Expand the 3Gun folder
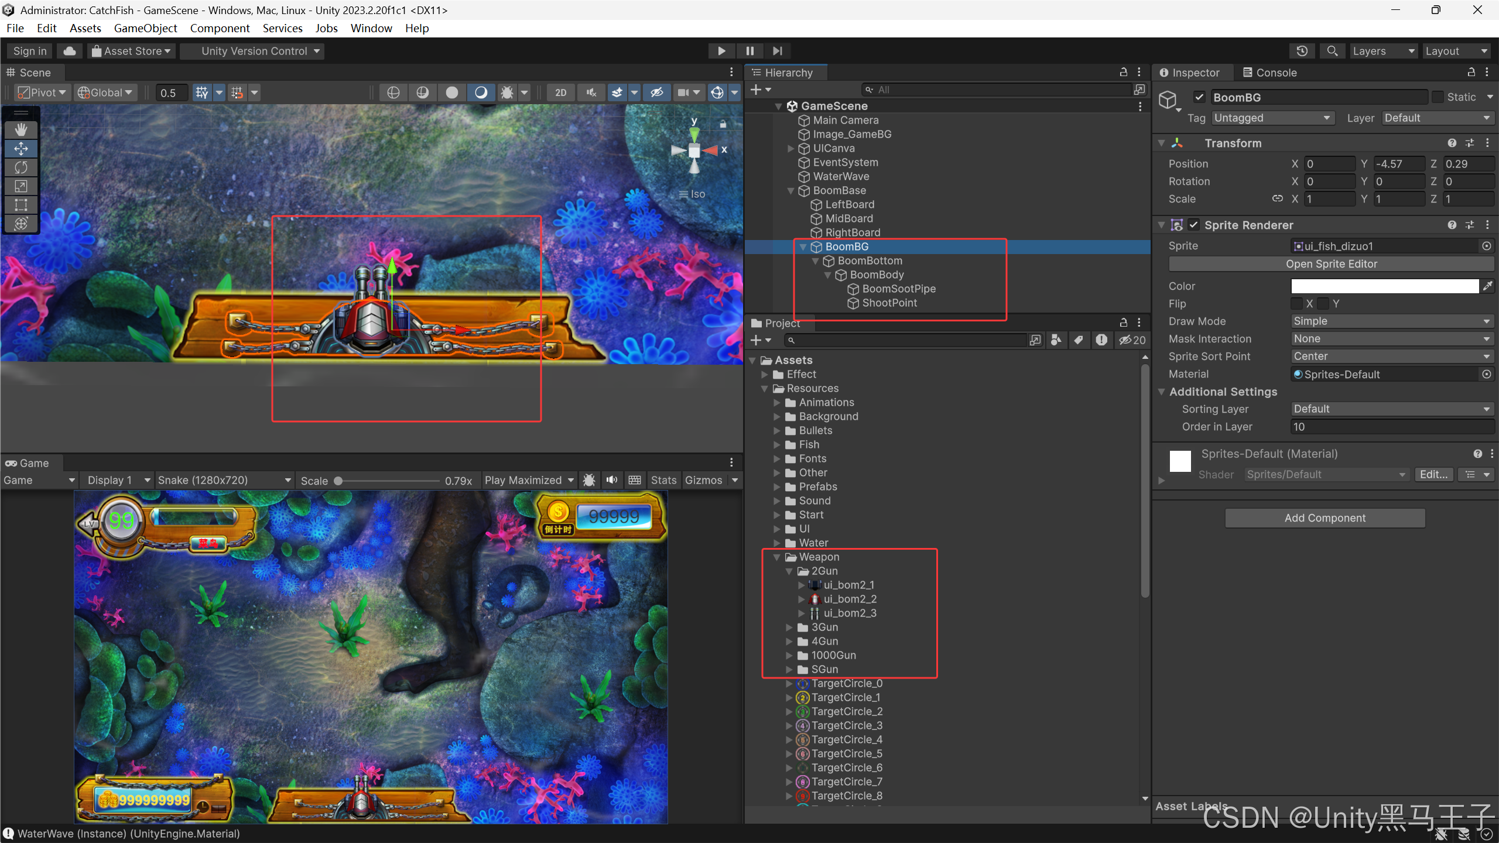Screen dimensions: 1499x843 789,627
